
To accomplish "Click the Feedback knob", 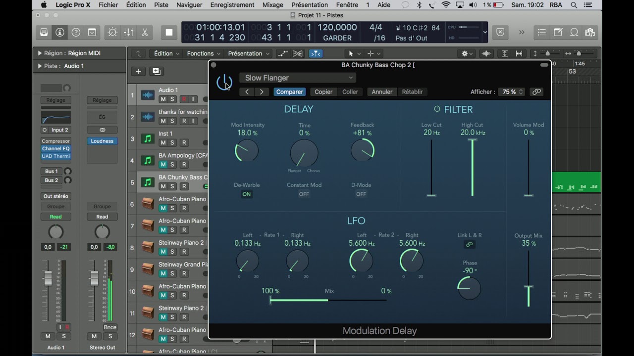I will tap(363, 150).
